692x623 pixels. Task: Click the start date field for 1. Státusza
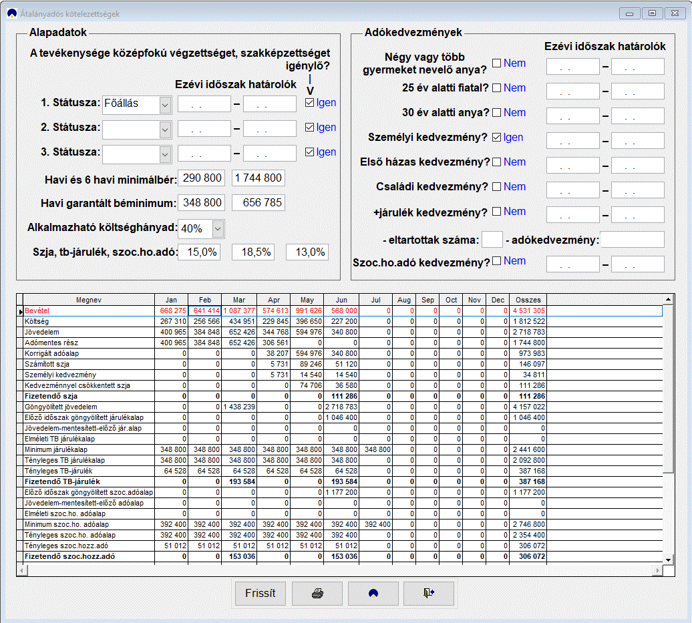pos(204,104)
